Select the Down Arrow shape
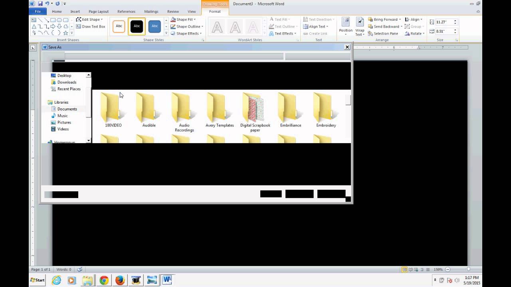 coord(59,26)
